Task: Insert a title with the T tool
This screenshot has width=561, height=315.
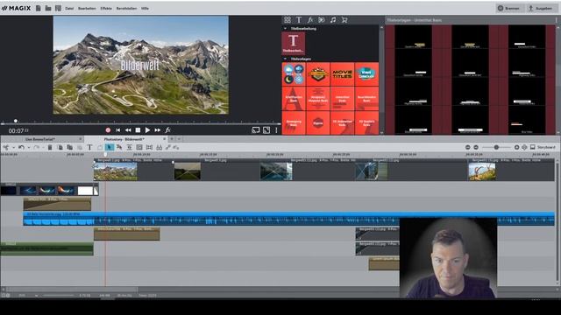Action: click(x=89, y=147)
